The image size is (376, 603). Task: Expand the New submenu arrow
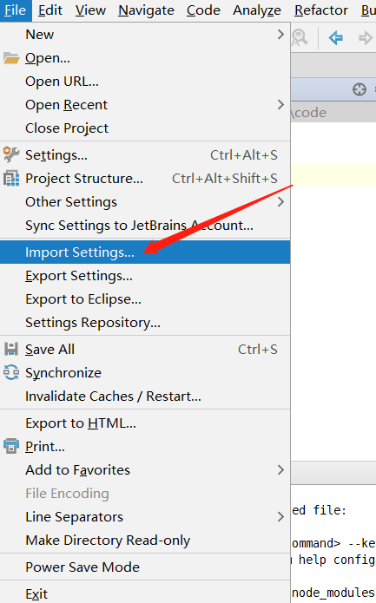click(280, 34)
